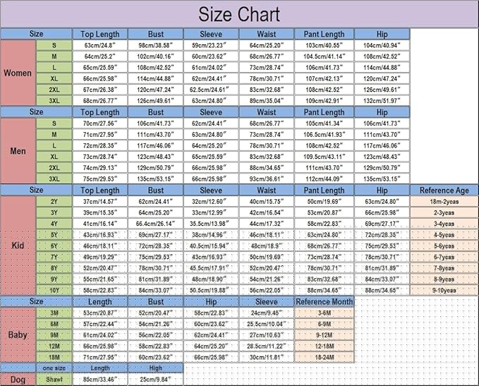479x386 pixels.
Task: Click the 12-18M reference month cell
Action: (324, 346)
